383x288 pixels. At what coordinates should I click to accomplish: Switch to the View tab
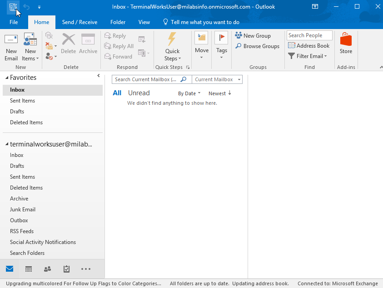(x=144, y=22)
